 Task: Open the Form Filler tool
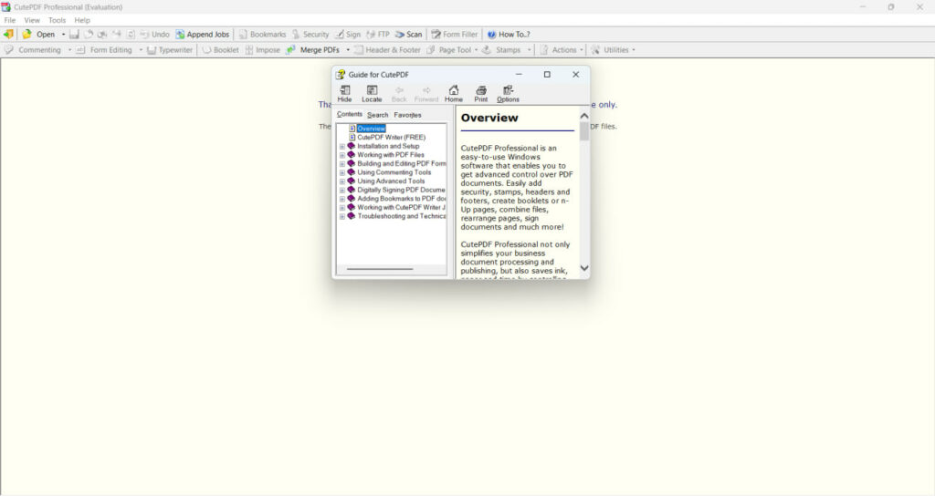pyautogui.click(x=455, y=35)
